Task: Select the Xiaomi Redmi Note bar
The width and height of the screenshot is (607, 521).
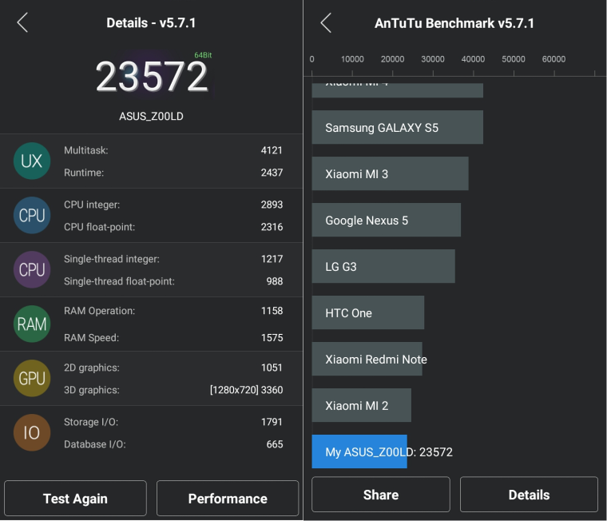Action: 367,360
